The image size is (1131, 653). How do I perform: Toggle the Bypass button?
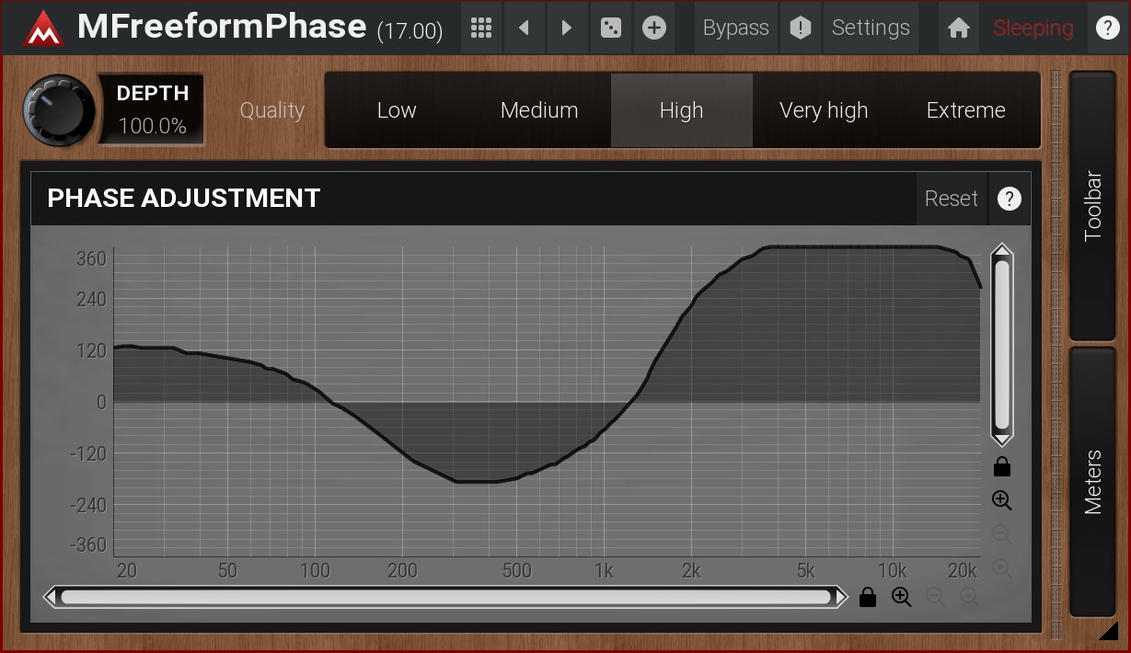735,29
